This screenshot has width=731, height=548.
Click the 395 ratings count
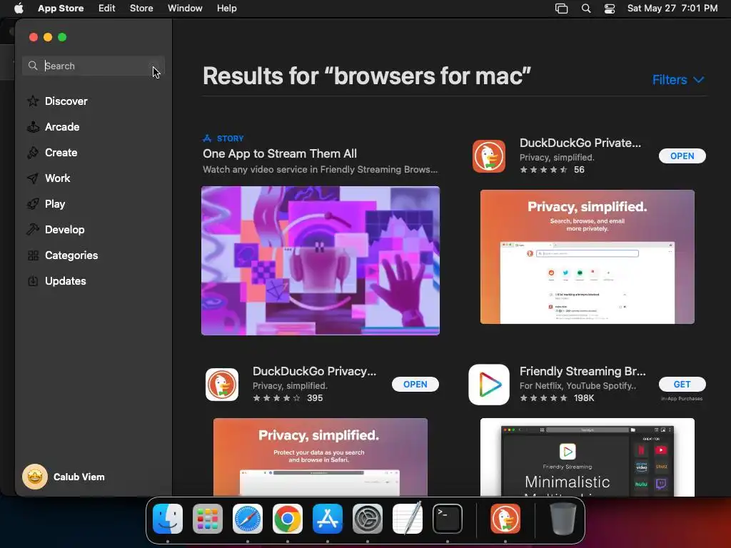pos(315,398)
